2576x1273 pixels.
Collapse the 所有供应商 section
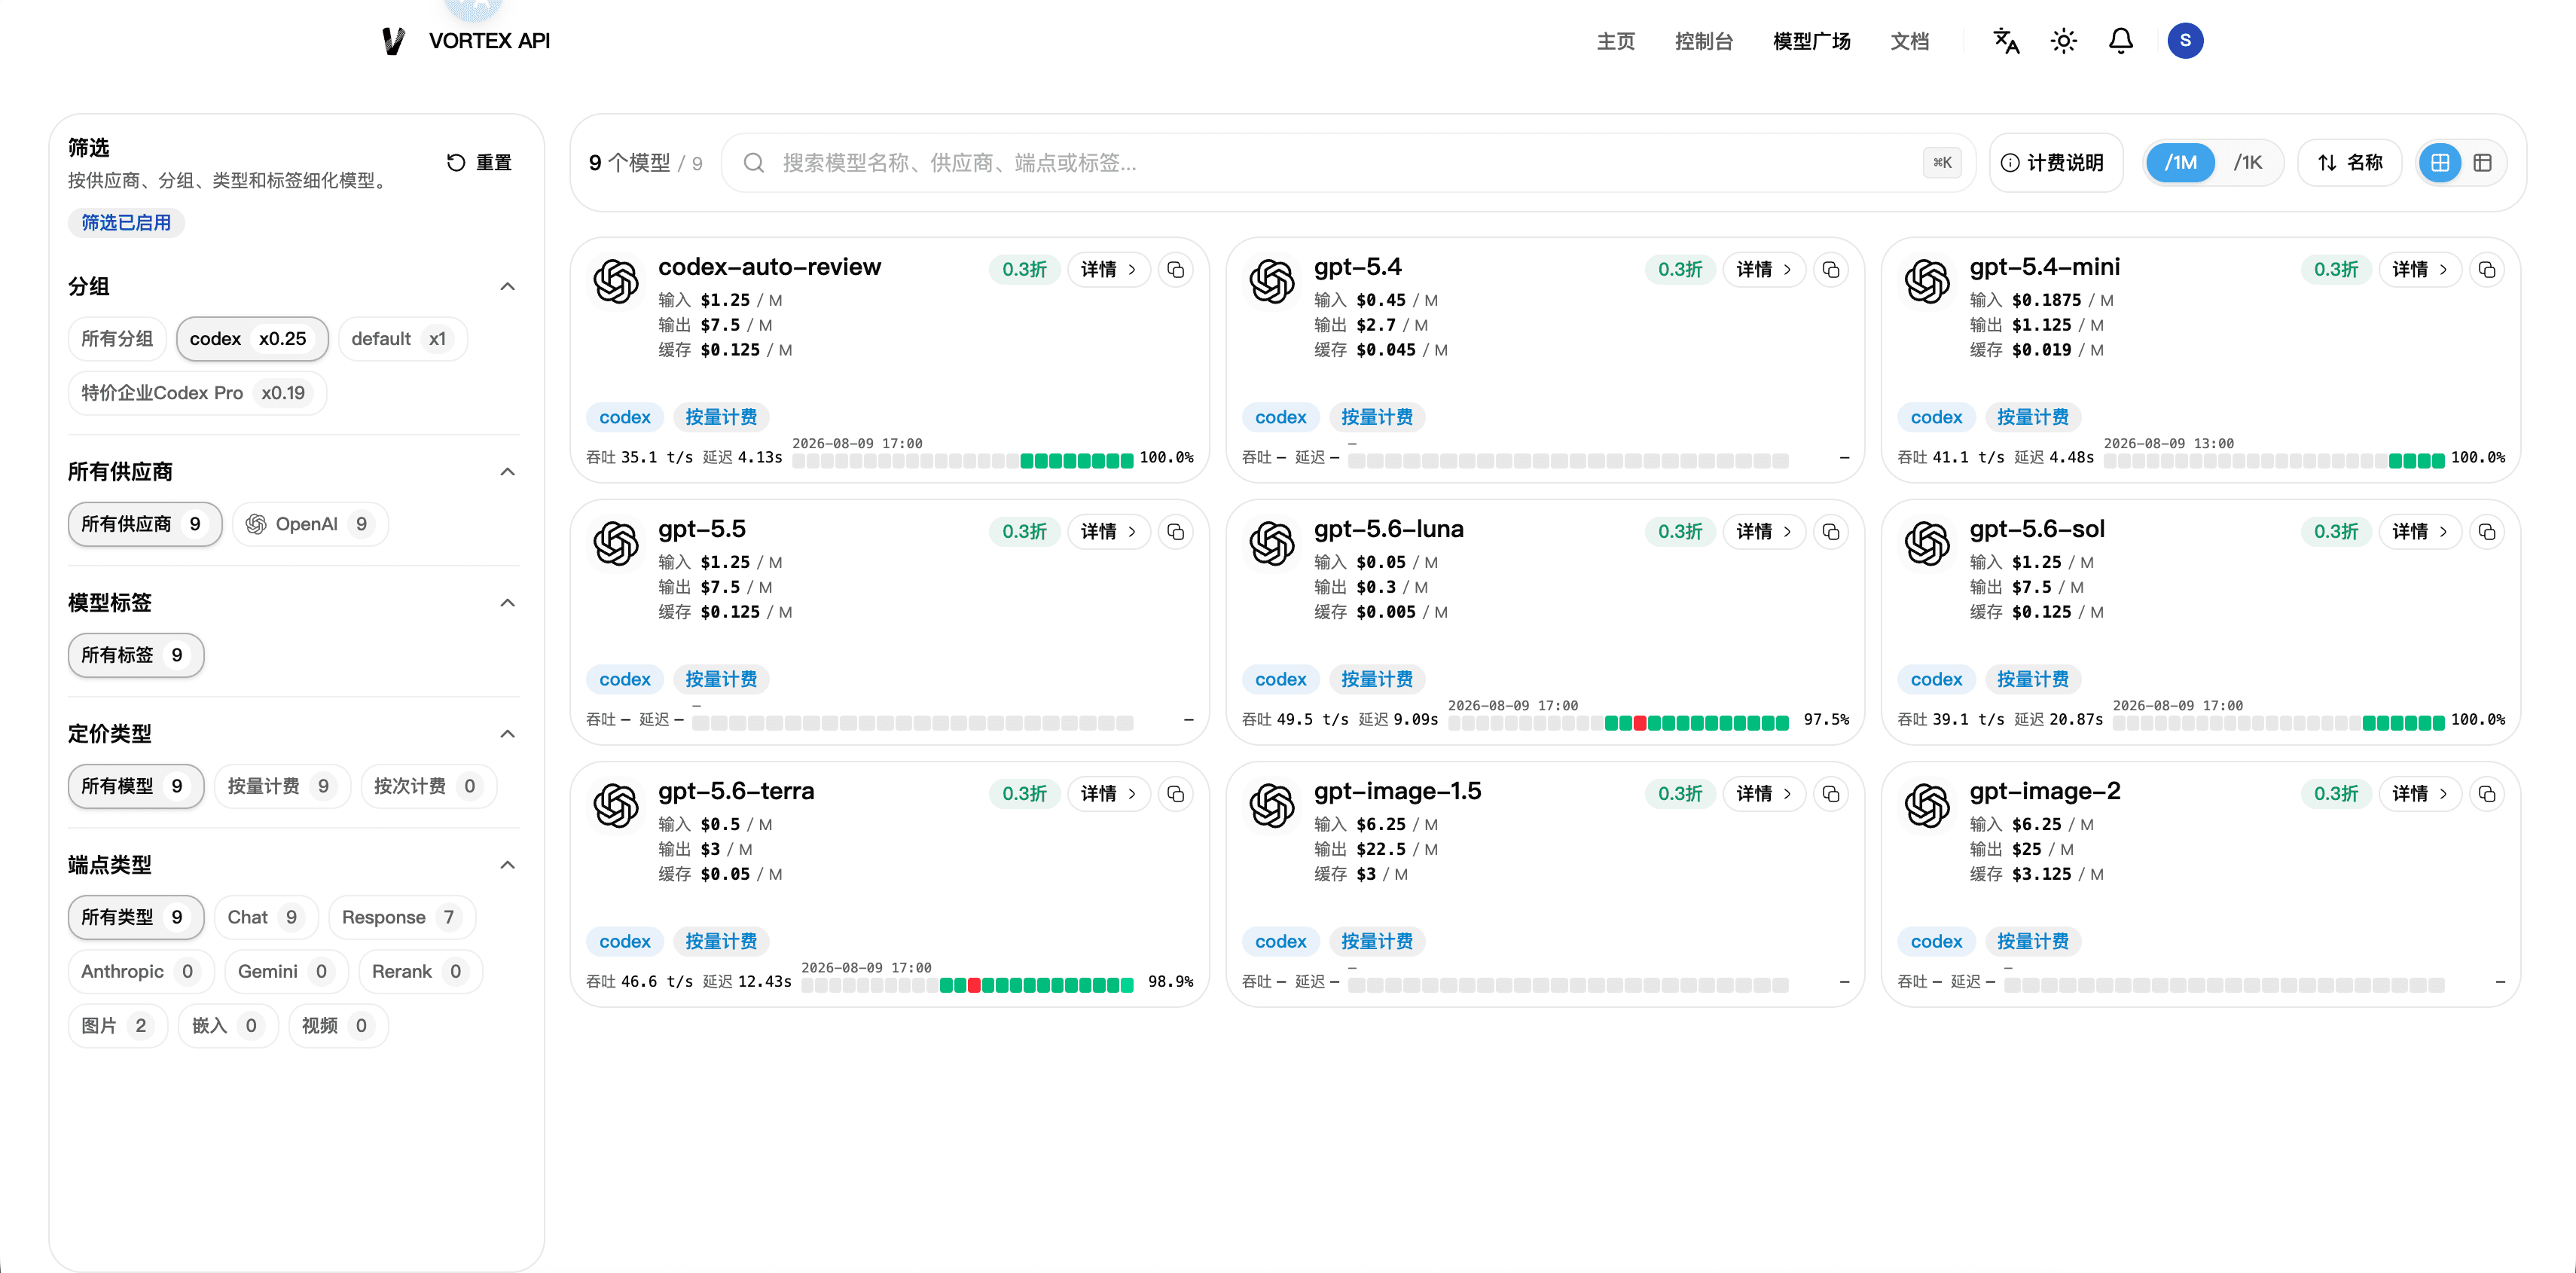pyautogui.click(x=508, y=472)
